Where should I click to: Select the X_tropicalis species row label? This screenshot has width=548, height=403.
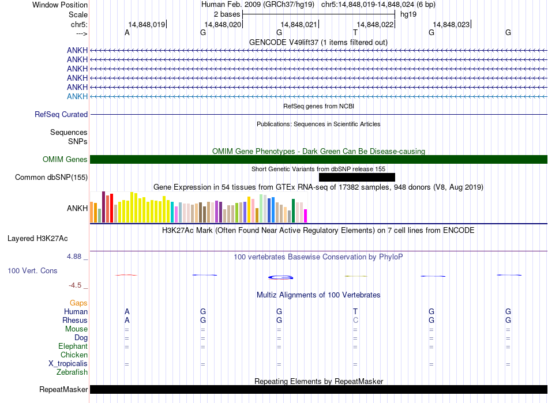point(68,364)
